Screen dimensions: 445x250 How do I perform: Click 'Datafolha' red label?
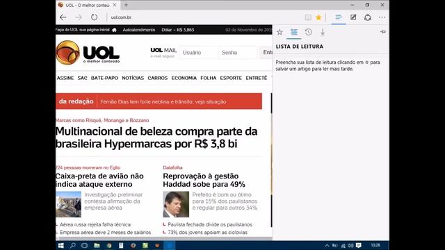pyautogui.click(x=172, y=167)
